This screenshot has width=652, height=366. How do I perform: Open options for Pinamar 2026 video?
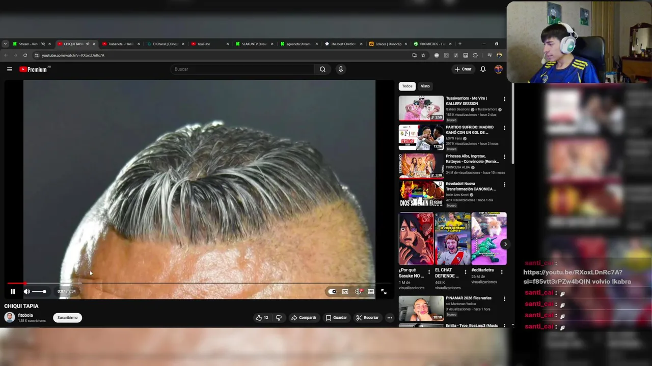[504, 299]
